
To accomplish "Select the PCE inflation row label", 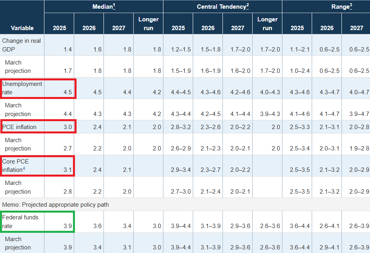I will [x=19, y=127].
